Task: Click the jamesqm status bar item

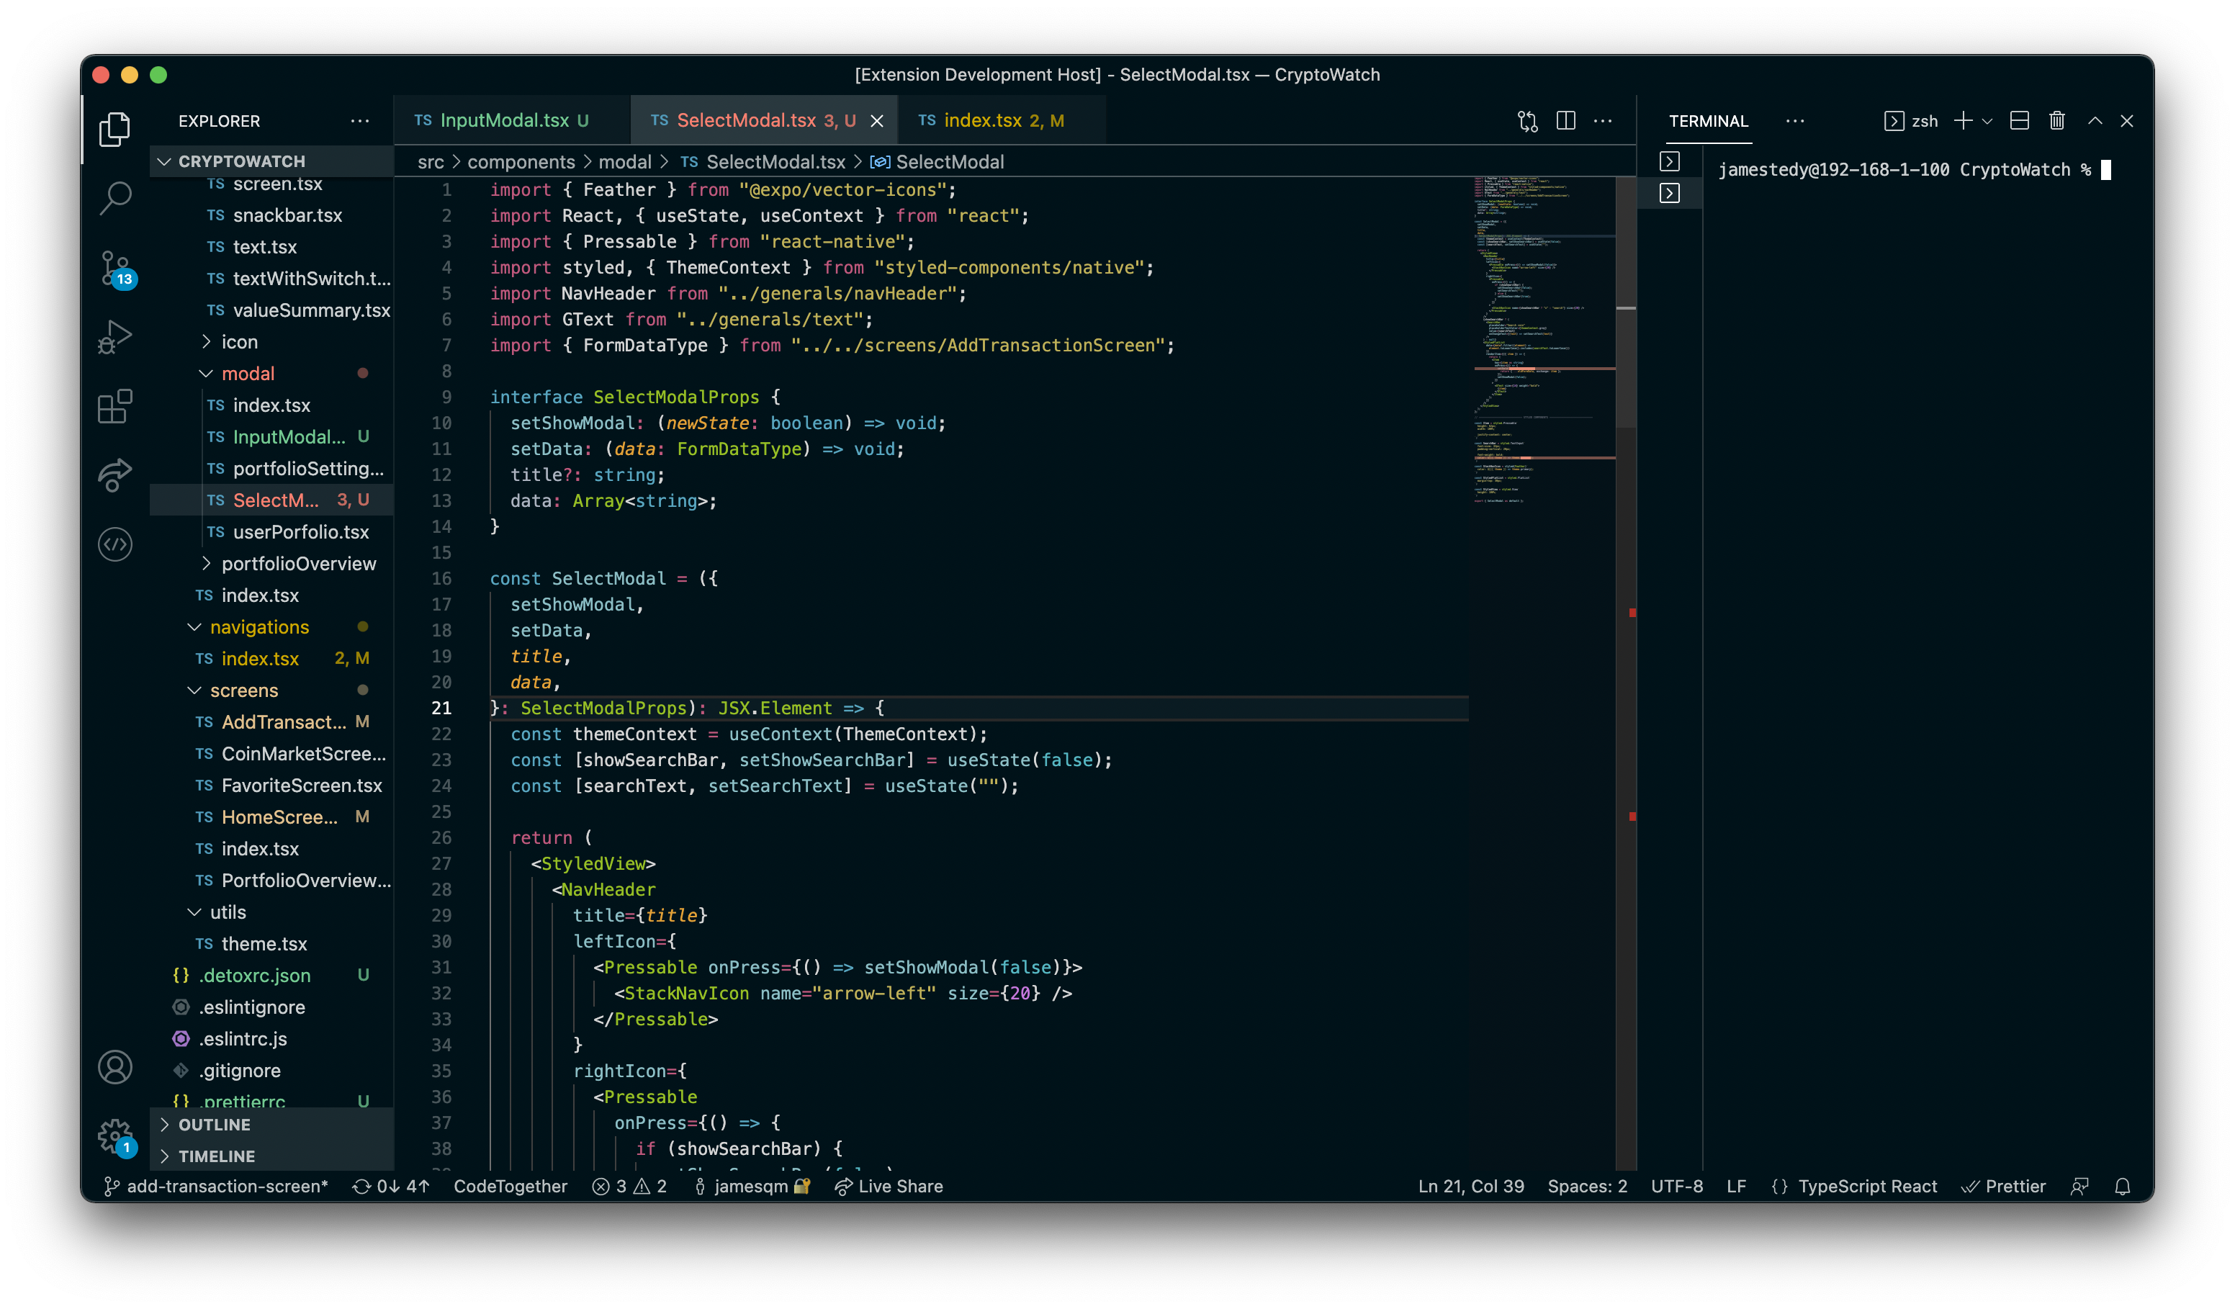Action: 752,1187
